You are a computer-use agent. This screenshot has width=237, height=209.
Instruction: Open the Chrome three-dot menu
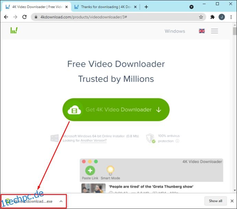pyautogui.click(x=231, y=17)
